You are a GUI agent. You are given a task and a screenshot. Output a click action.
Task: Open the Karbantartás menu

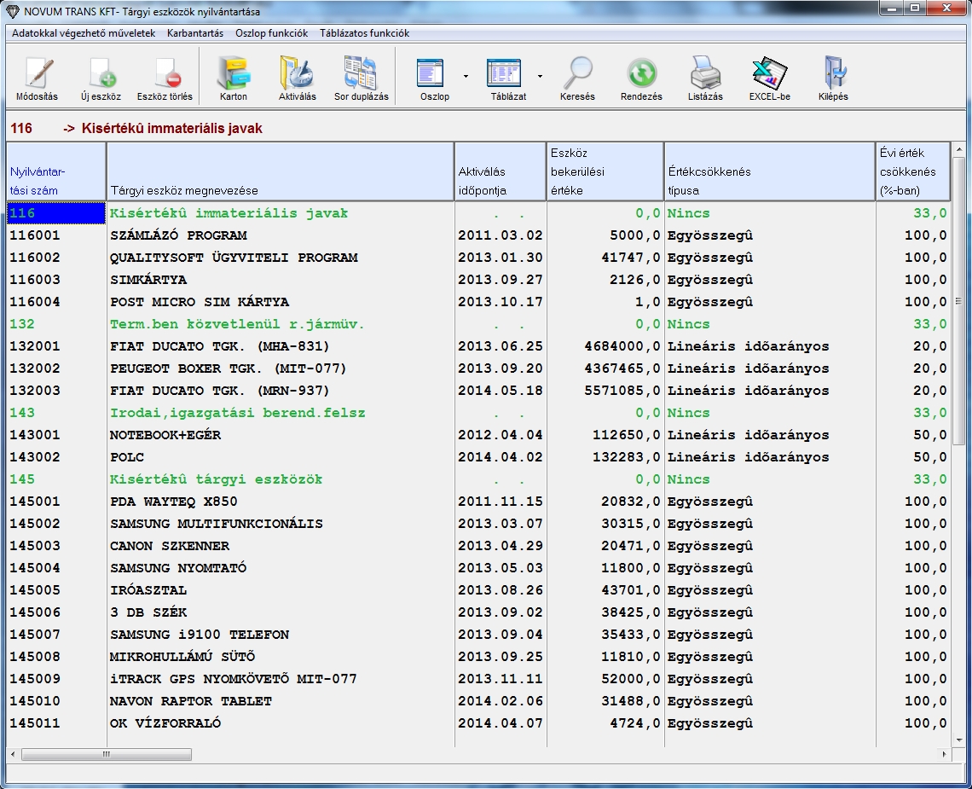[194, 33]
